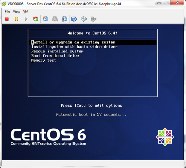Click the 'Press [Tab] to edit options' text
Viewport: 186px width, 168px height.
tap(91, 105)
